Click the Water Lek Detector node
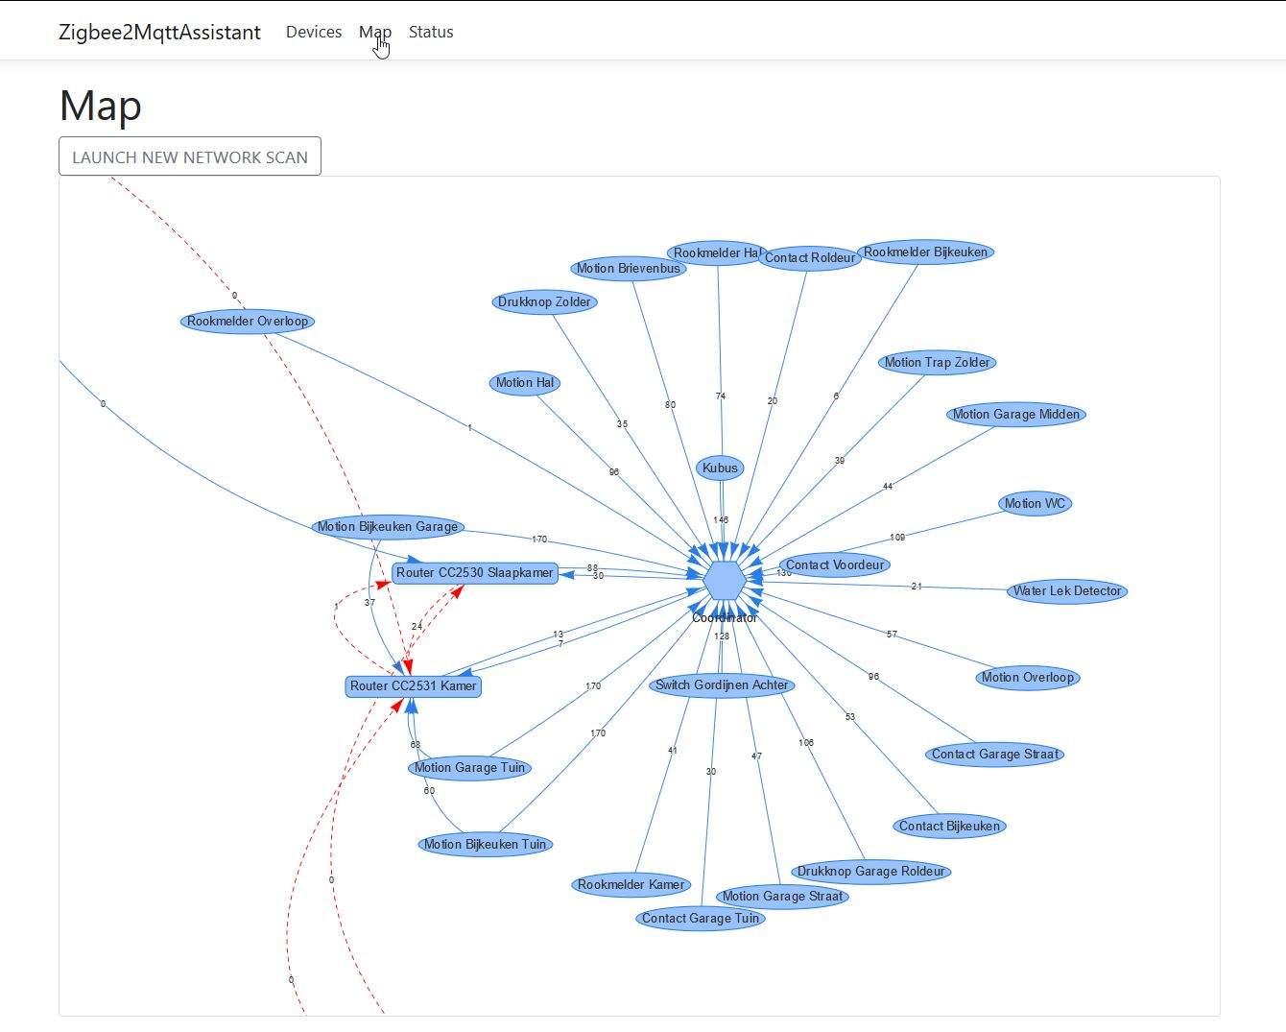 coord(1067,591)
